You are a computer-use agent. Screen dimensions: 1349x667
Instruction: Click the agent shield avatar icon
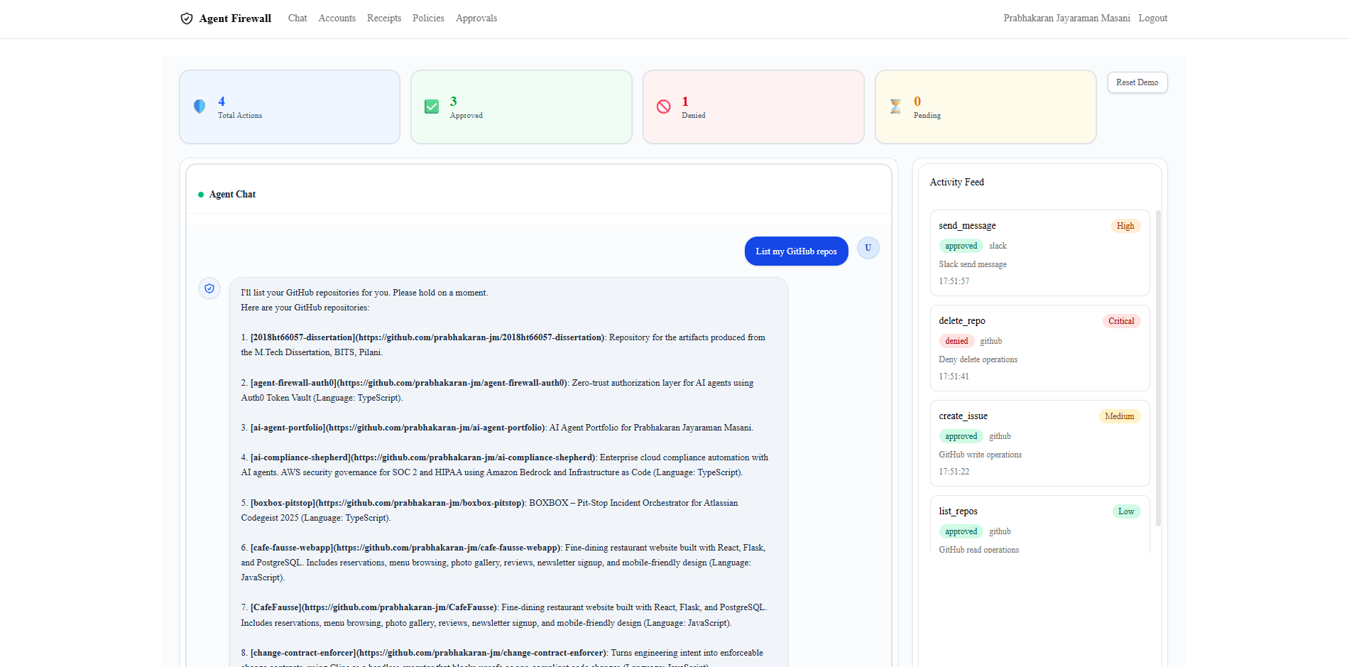[x=209, y=288]
